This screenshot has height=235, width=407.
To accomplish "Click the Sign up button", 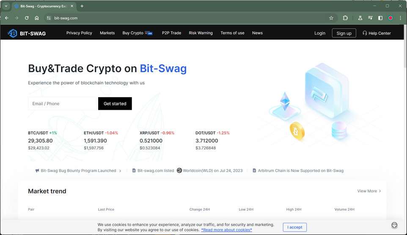I will pyautogui.click(x=344, y=33).
